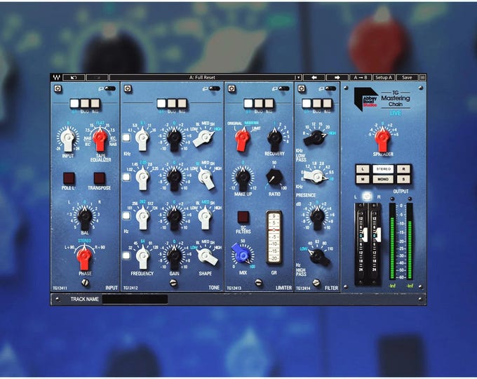Viewport: 477px width, 379px height.
Task: Click the Presence frequency knob
Action: pos(316,177)
